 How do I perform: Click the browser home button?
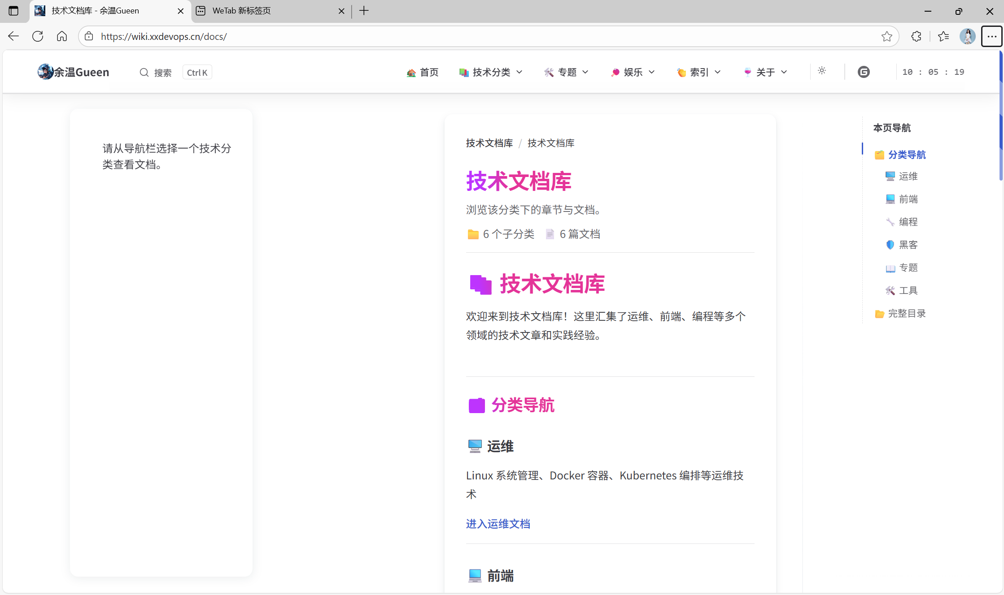[62, 36]
